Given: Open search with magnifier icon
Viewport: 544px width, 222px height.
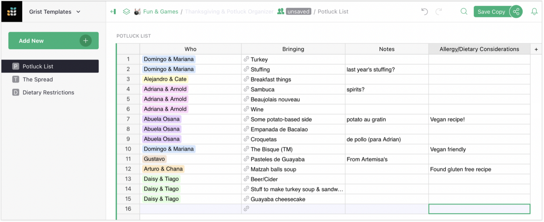Looking at the screenshot, I should 464,12.
